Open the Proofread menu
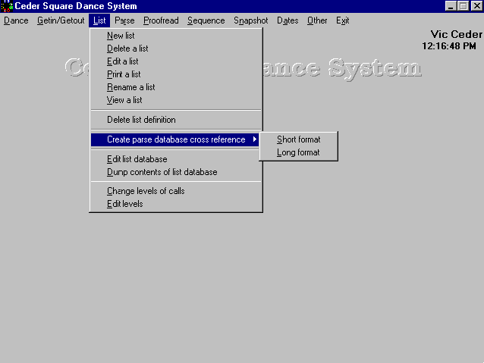 click(161, 20)
